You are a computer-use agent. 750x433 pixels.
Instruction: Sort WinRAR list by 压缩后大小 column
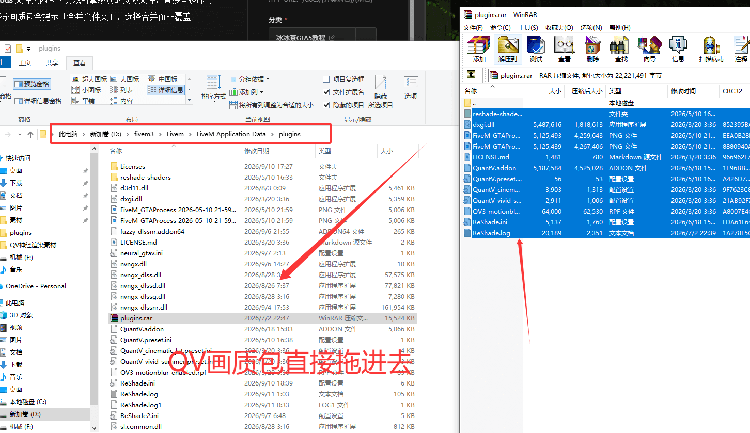pyautogui.click(x=584, y=91)
